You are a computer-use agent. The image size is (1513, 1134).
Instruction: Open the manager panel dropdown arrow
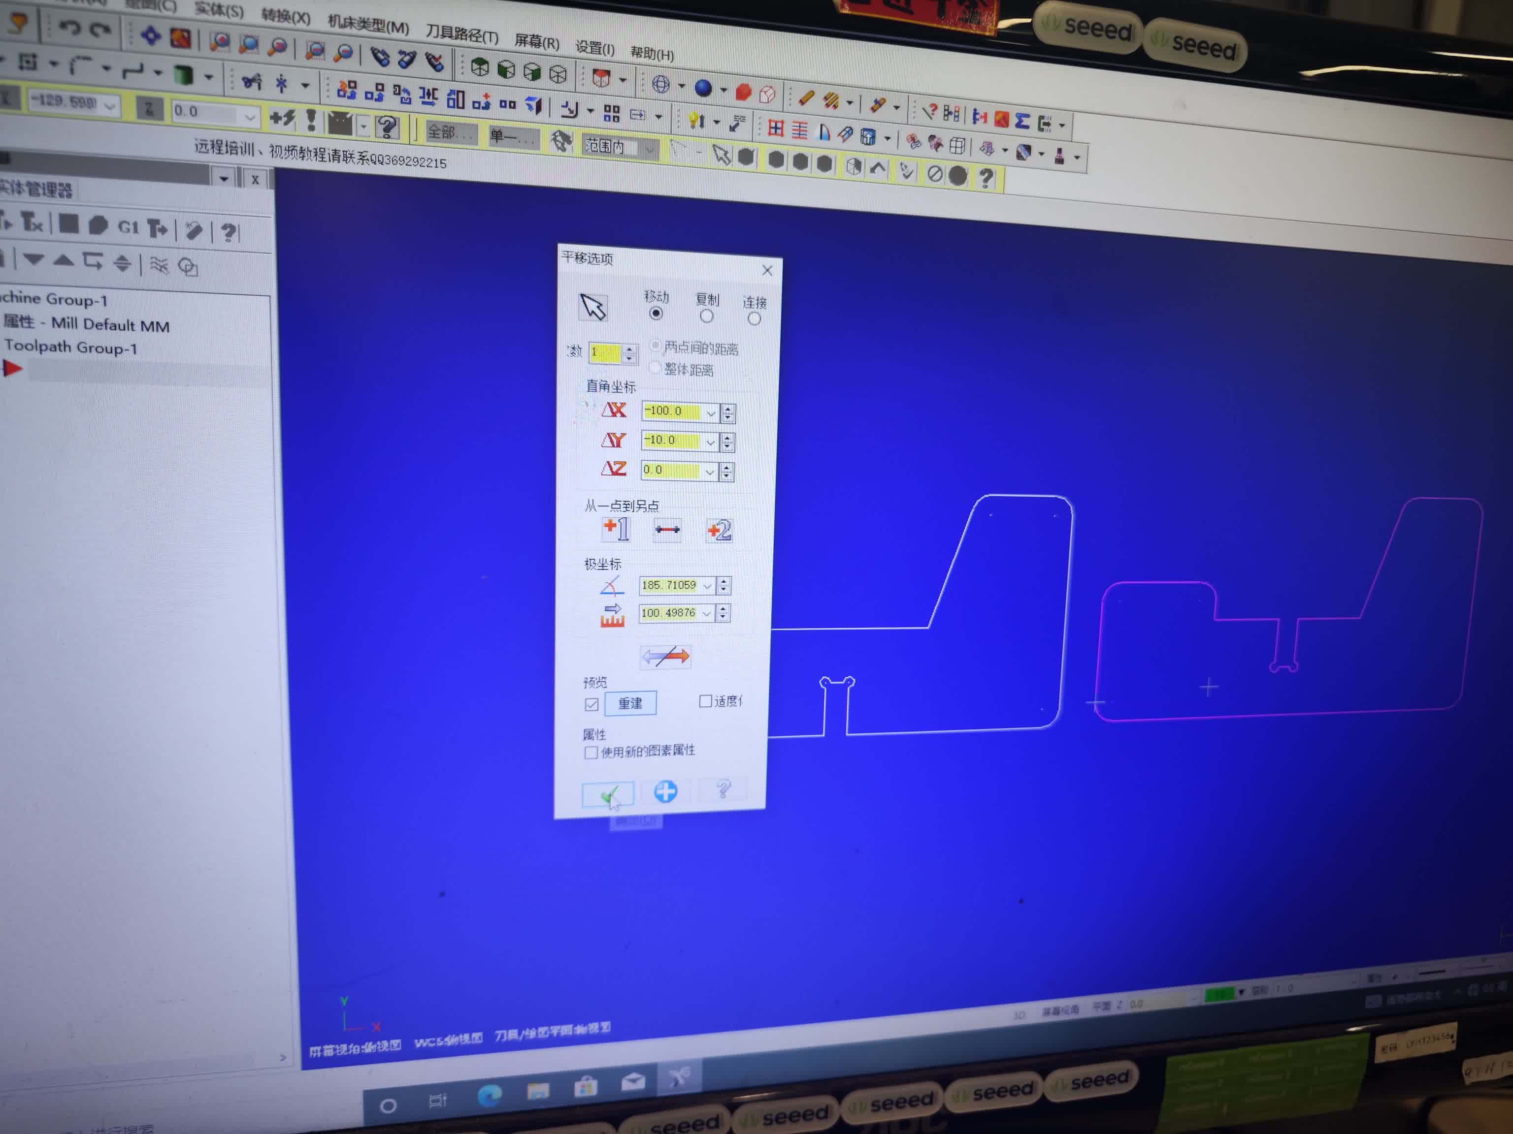[x=225, y=178]
